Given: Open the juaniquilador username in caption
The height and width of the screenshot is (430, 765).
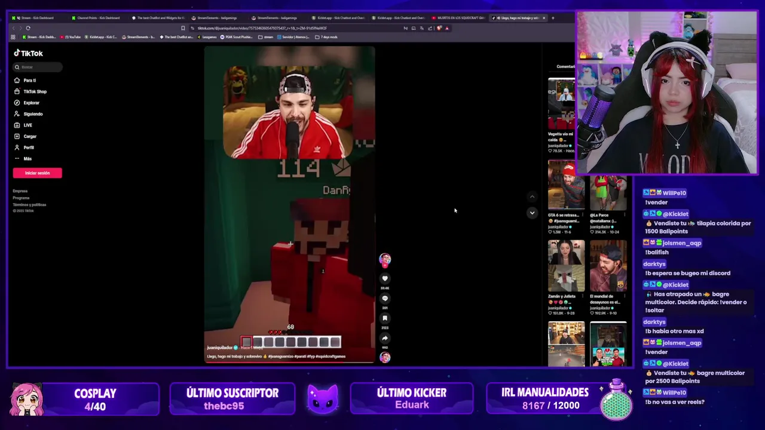Looking at the screenshot, I should point(219,348).
